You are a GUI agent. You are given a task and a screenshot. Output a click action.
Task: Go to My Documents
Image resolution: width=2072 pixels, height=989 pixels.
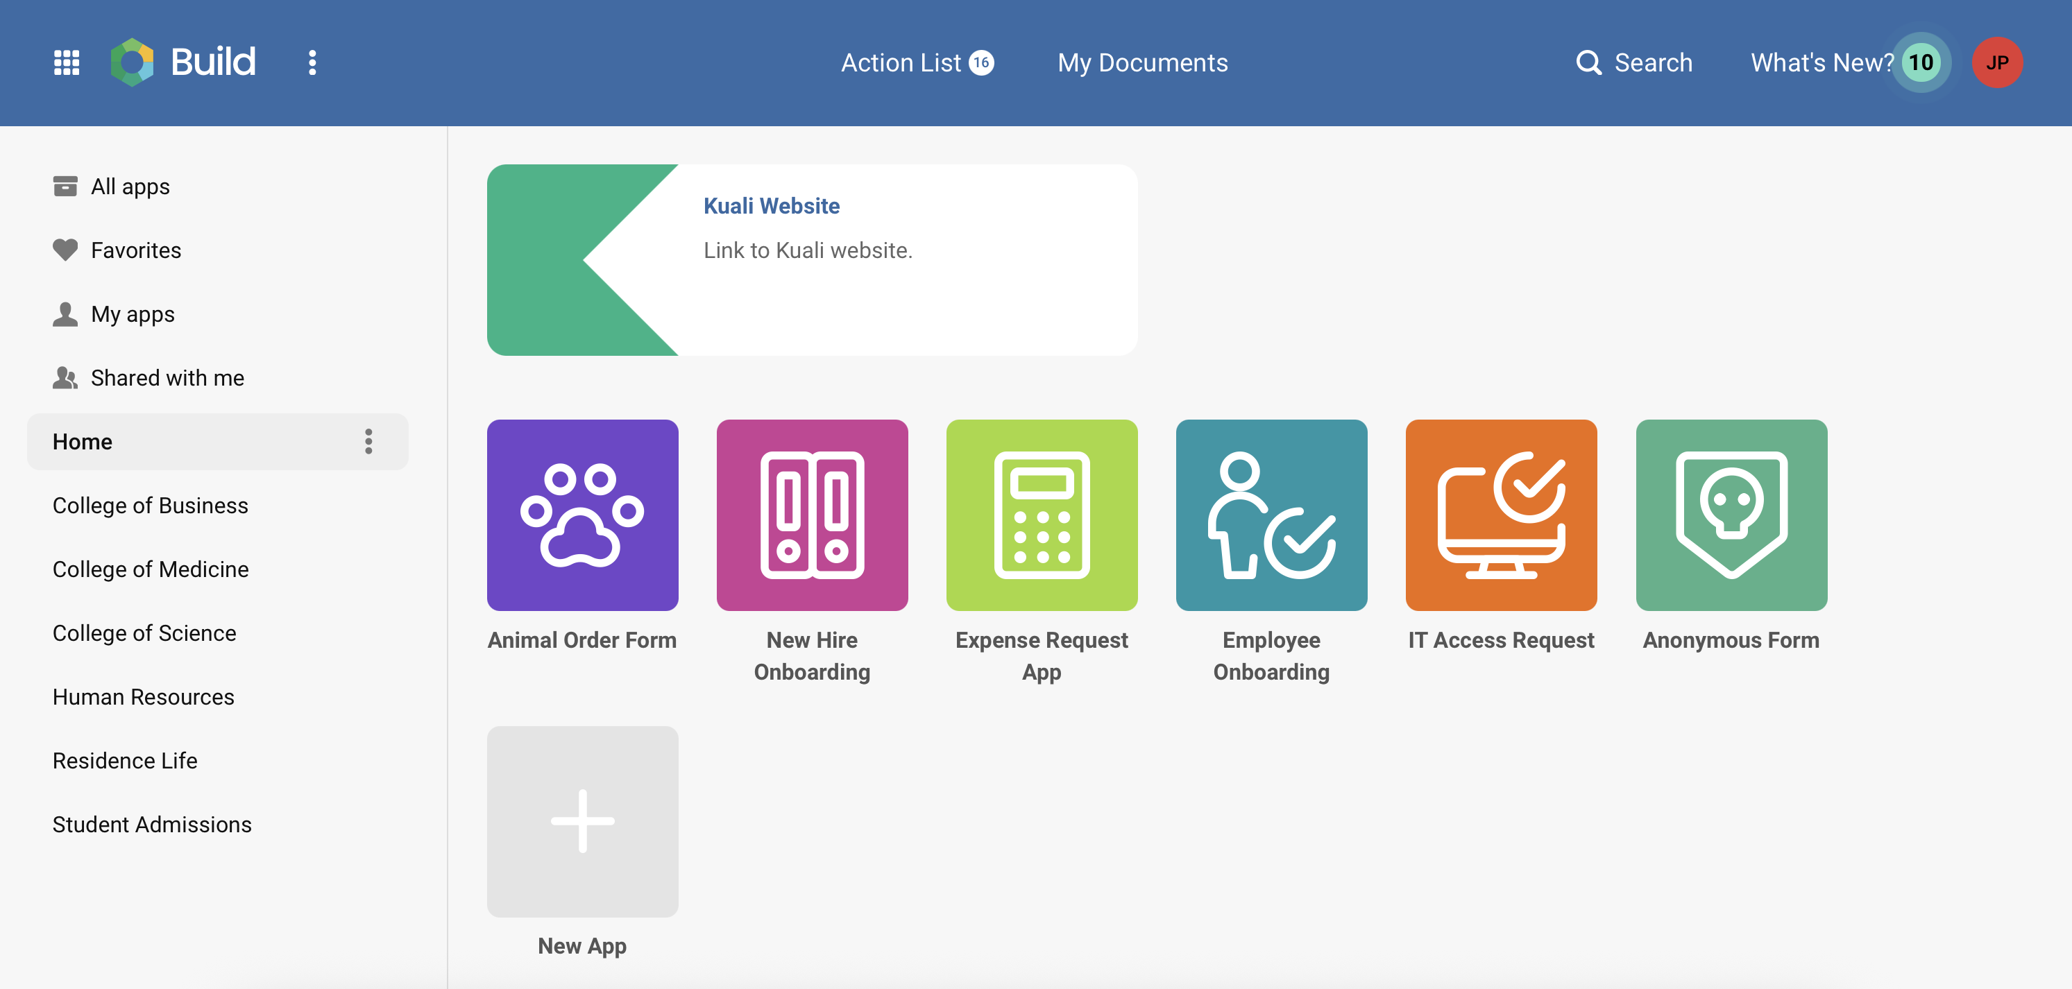tap(1142, 62)
